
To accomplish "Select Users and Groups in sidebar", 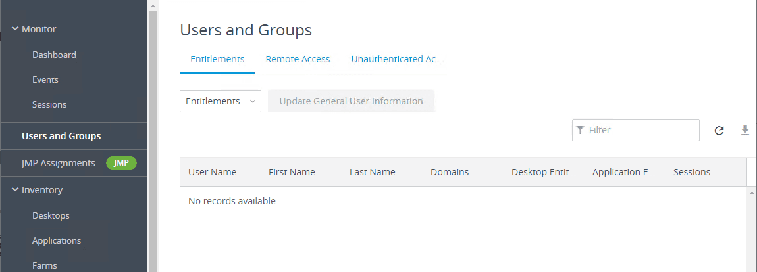I will click(61, 136).
